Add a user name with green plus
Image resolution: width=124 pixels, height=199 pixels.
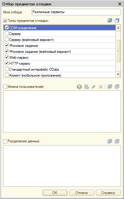click(79, 87)
